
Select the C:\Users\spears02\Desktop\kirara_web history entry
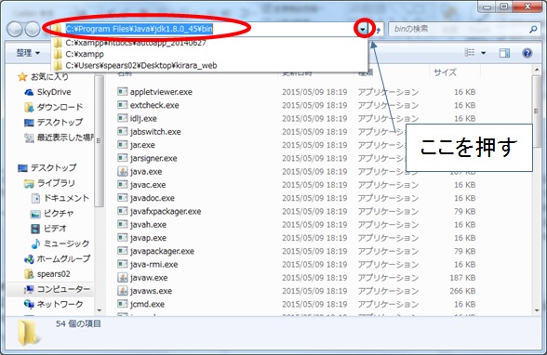209,65
